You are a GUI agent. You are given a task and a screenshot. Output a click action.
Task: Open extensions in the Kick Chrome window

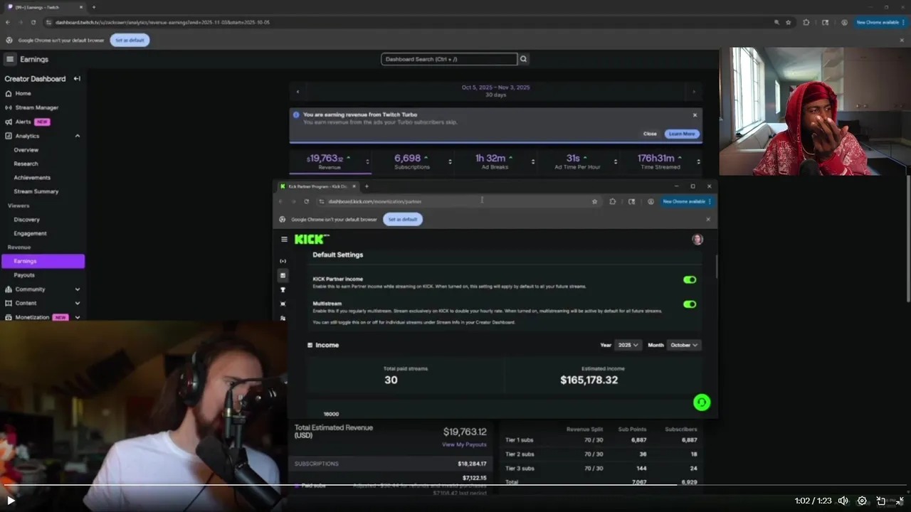coord(612,201)
